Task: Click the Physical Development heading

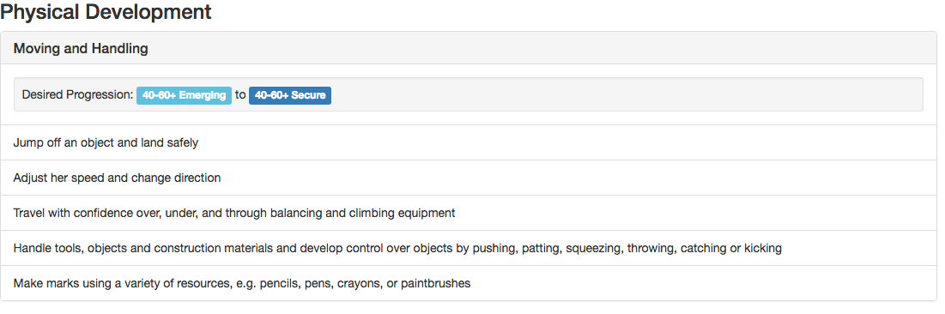Action: (x=106, y=11)
